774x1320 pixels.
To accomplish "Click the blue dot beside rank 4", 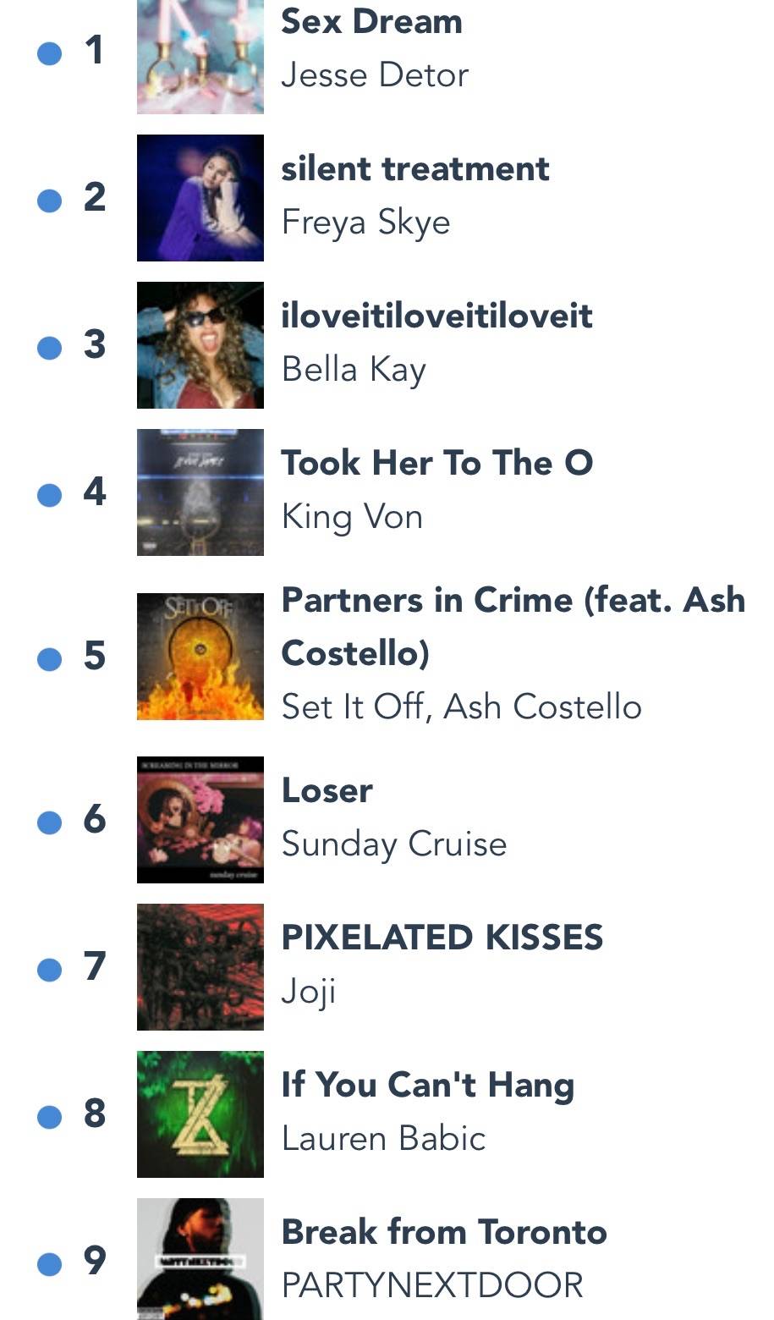I will pyautogui.click(x=50, y=494).
